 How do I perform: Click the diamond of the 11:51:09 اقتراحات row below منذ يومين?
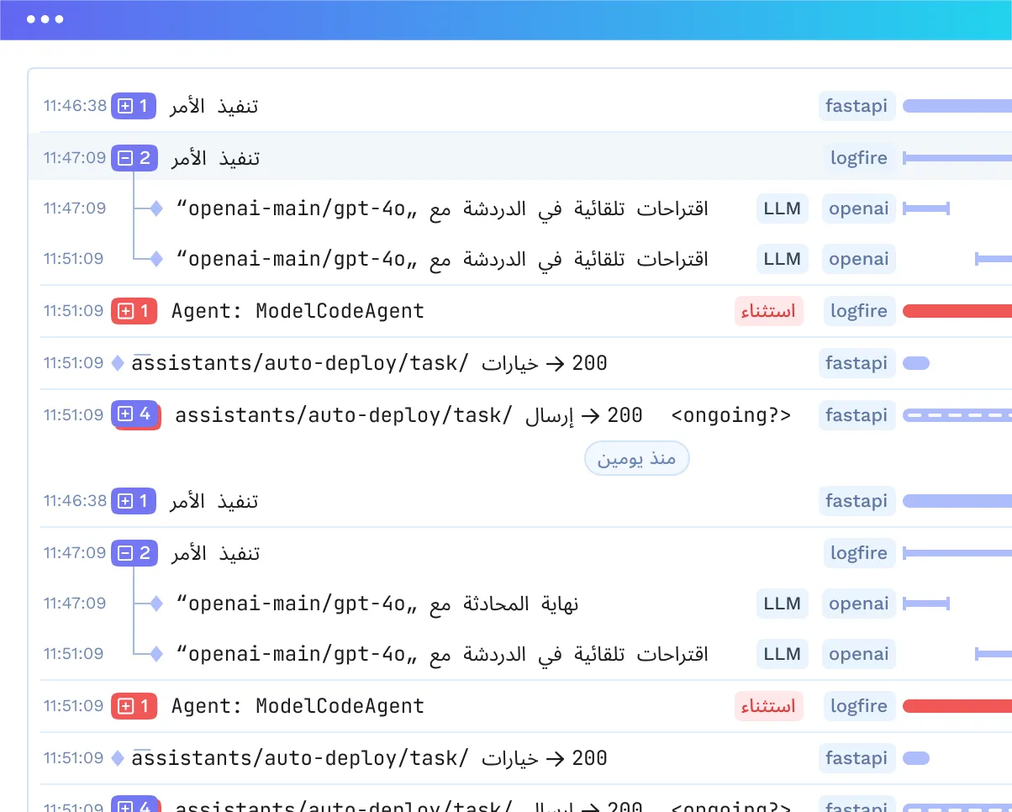[155, 654]
